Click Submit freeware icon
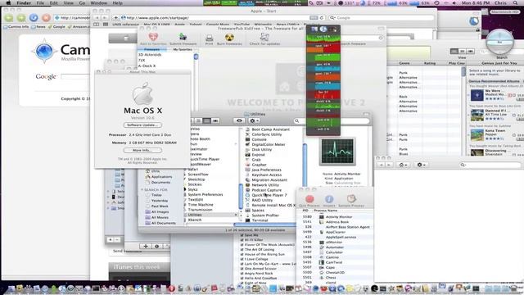This screenshot has width=524, height=295. [183, 39]
